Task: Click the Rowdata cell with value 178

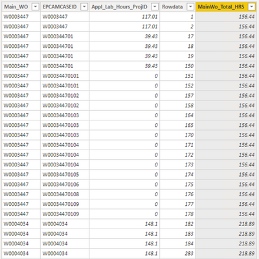Action: (x=177, y=214)
